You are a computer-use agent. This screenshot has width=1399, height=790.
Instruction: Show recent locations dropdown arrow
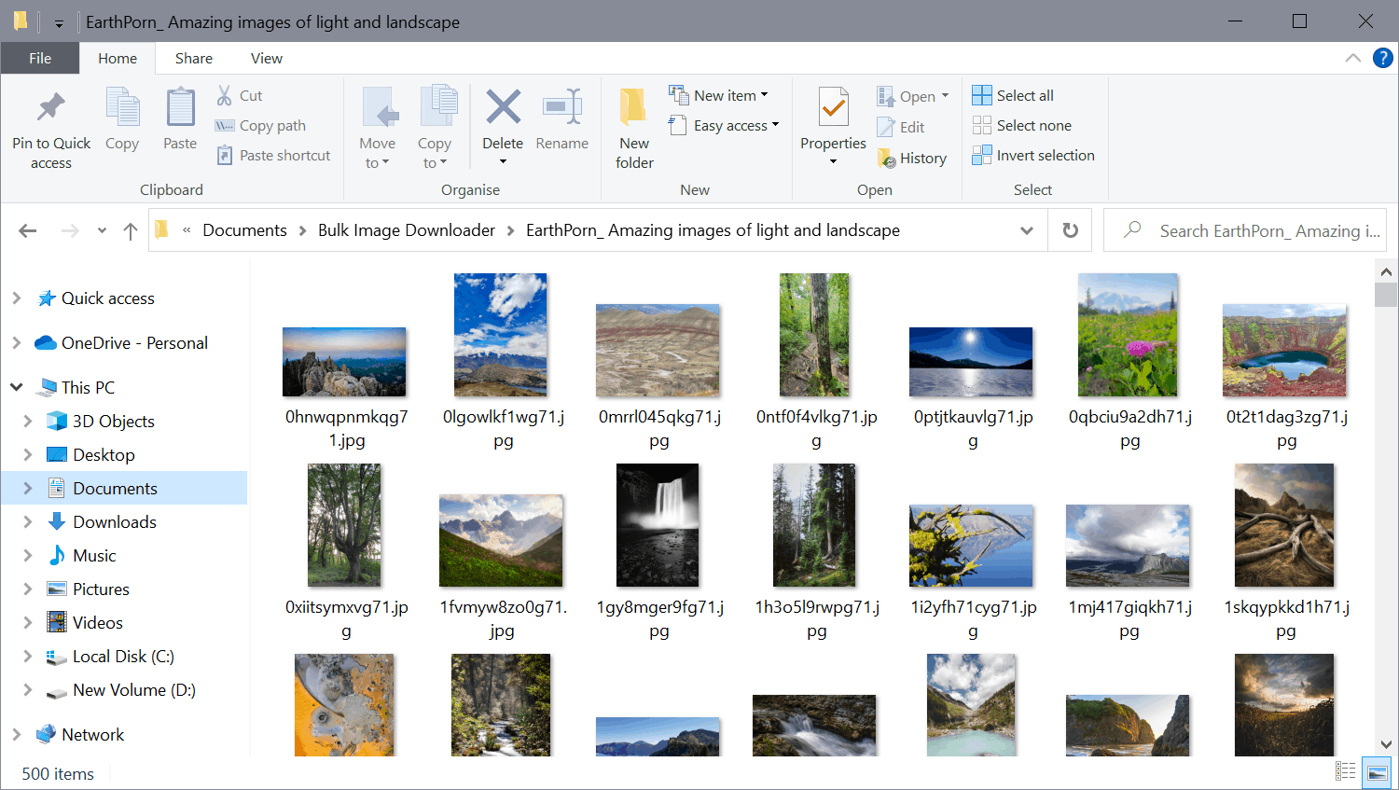[x=102, y=230]
